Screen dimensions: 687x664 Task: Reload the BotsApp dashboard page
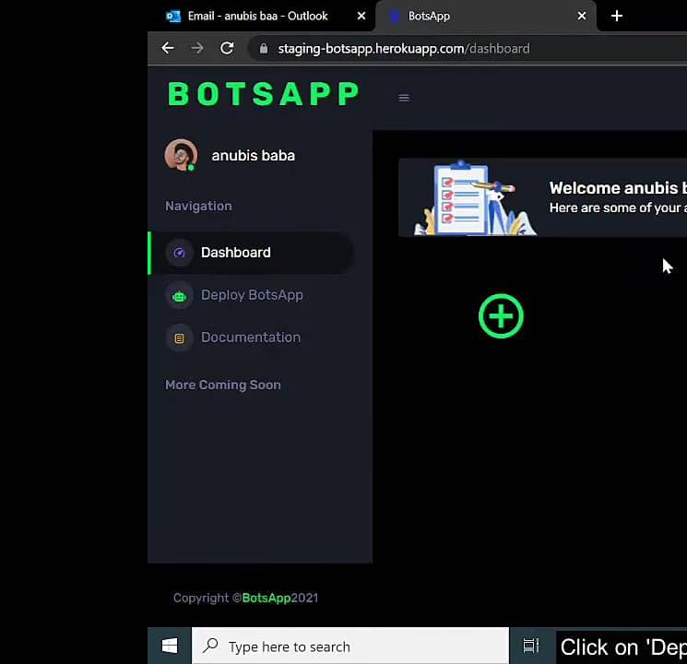coord(227,48)
